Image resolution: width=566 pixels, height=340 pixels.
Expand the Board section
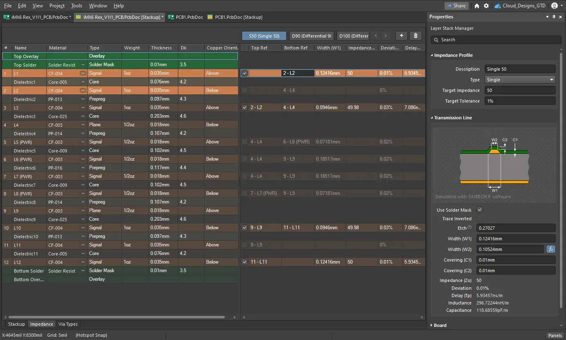(x=432, y=325)
